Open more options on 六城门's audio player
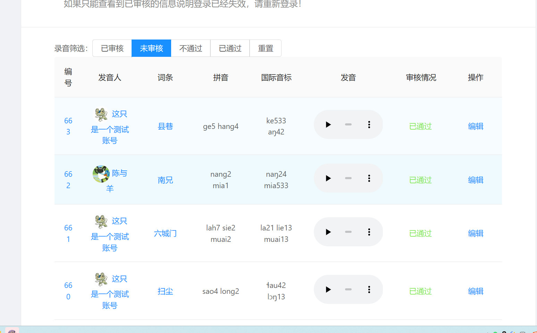 tap(369, 232)
